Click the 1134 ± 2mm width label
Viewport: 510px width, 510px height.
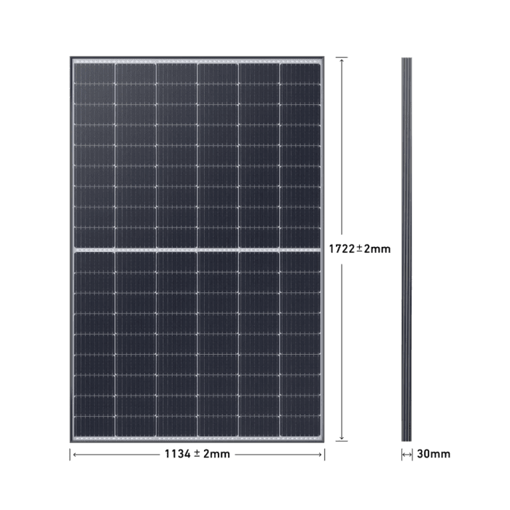tap(197, 455)
